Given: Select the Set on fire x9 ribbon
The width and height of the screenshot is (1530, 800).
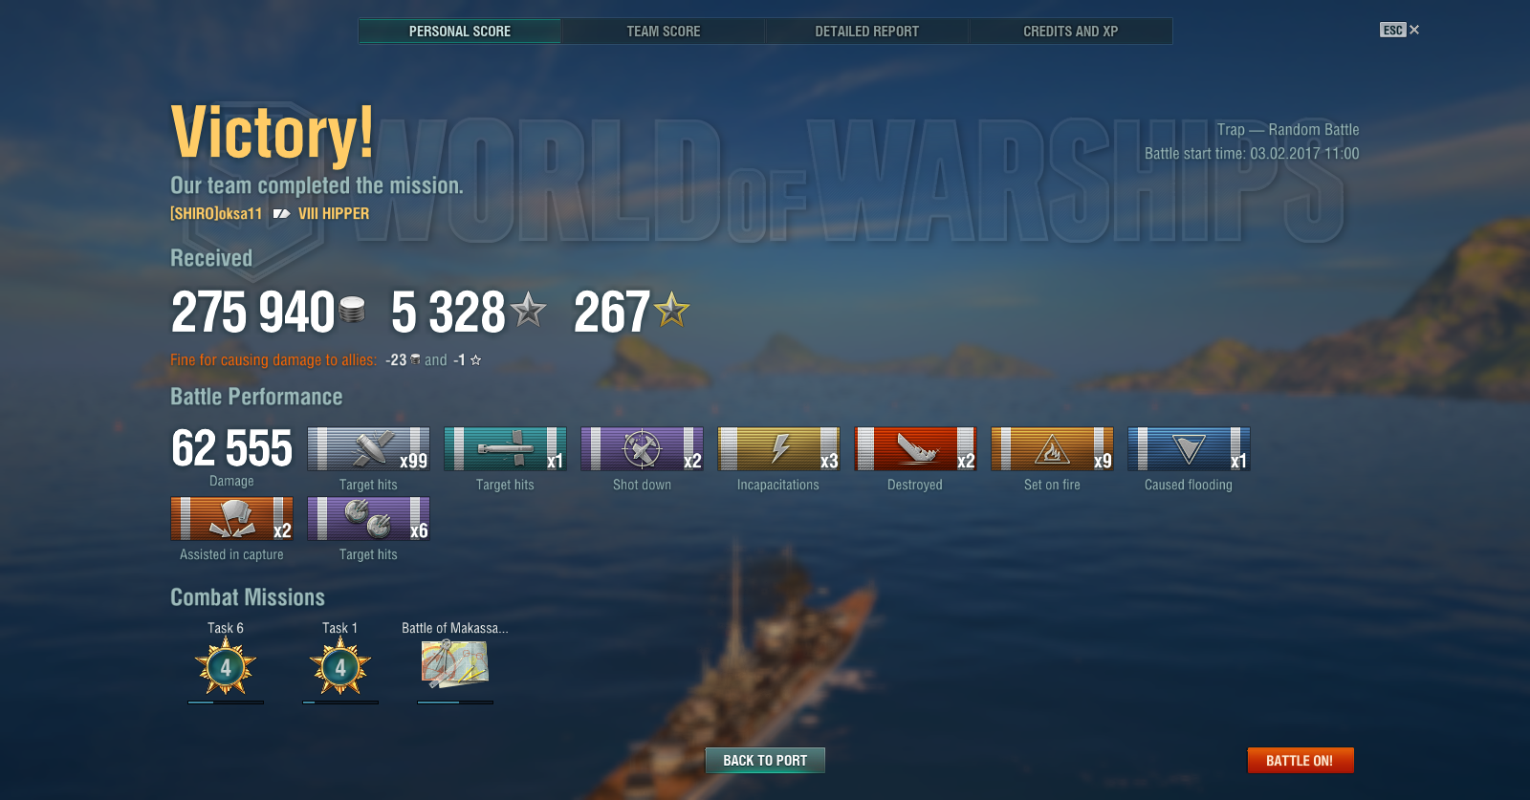Looking at the screenshot, I should [1052, 449].
